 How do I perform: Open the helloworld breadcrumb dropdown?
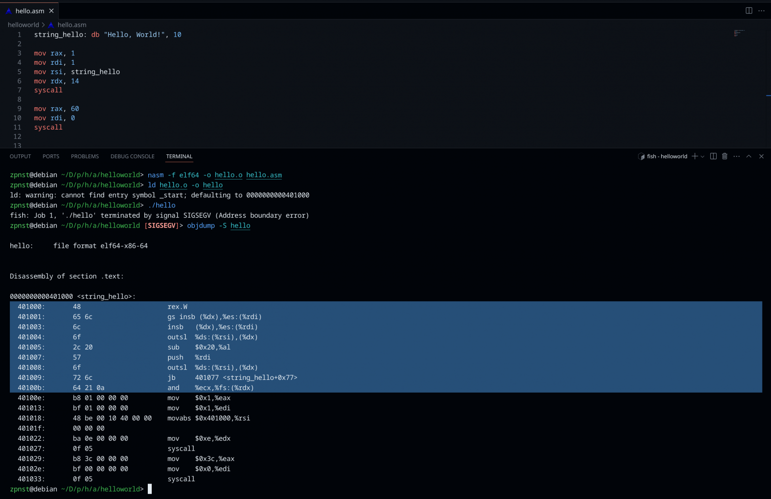point(23,24)
